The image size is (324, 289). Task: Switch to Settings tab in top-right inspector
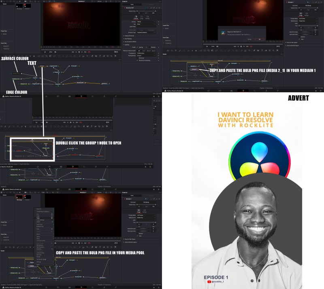click(x=307, y=14)
